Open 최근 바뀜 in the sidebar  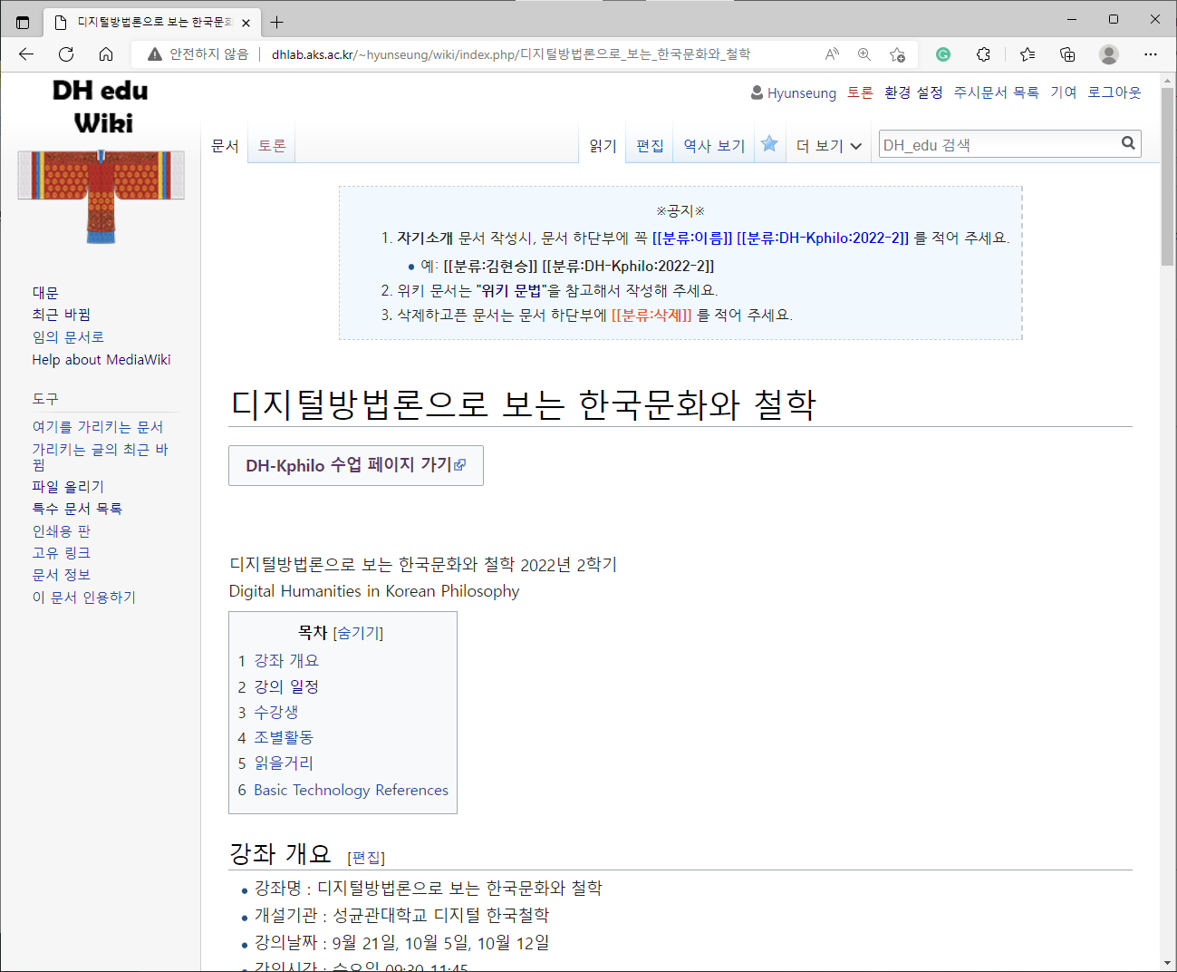coord(62,315)
